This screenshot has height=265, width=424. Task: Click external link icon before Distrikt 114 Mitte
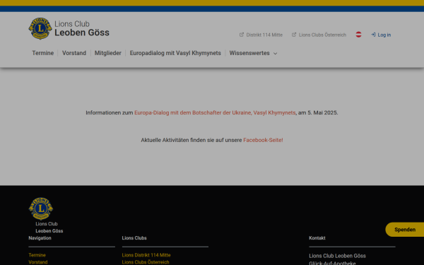tap(242, 35)
